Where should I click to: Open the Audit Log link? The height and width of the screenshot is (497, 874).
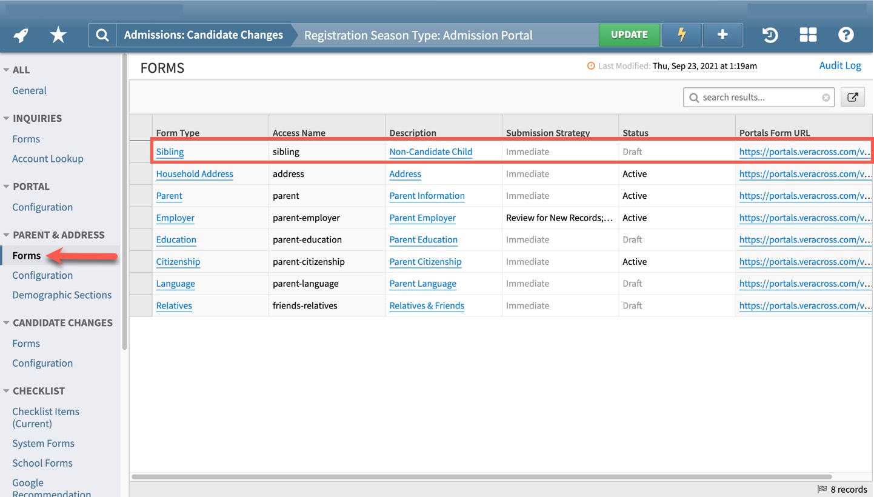pos(839,65)
